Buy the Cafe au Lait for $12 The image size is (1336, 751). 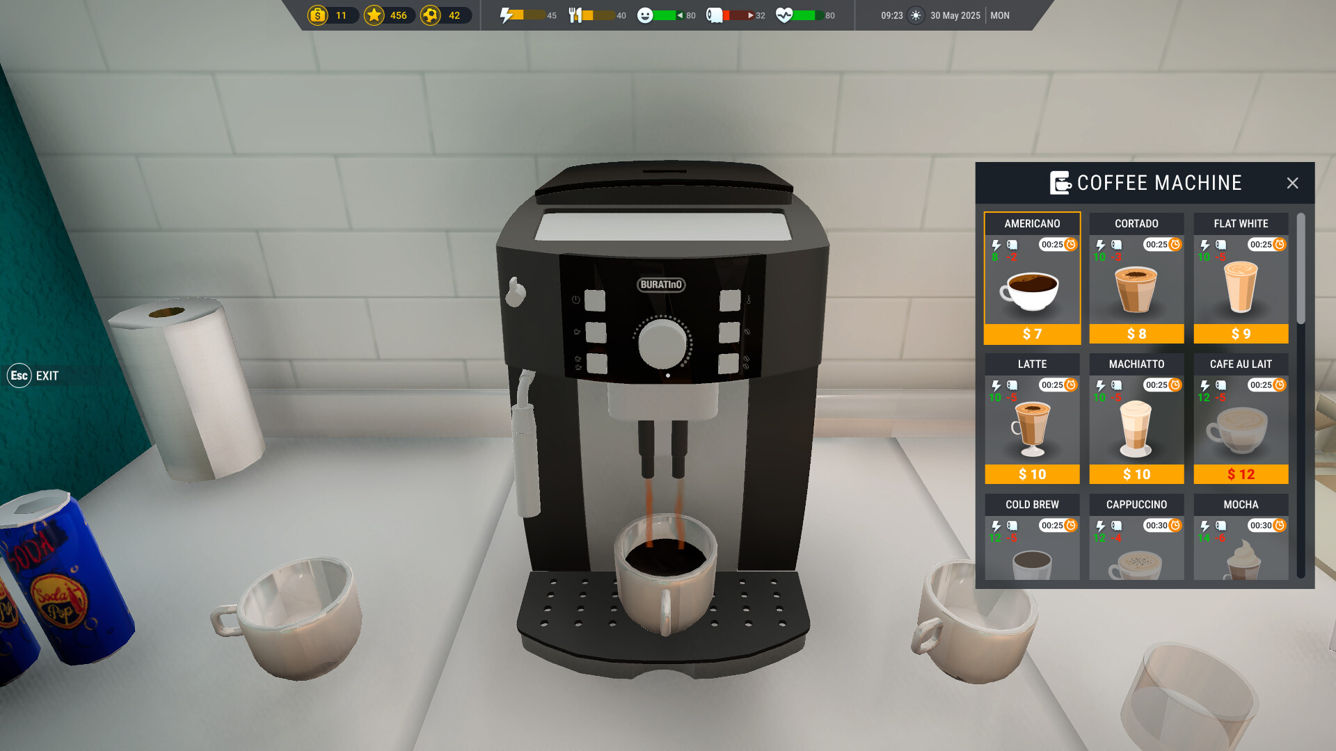1241,474
